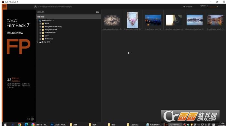
Task: Launch Microsoft Edge from the taskbar
Action: (x=27, y=125)
